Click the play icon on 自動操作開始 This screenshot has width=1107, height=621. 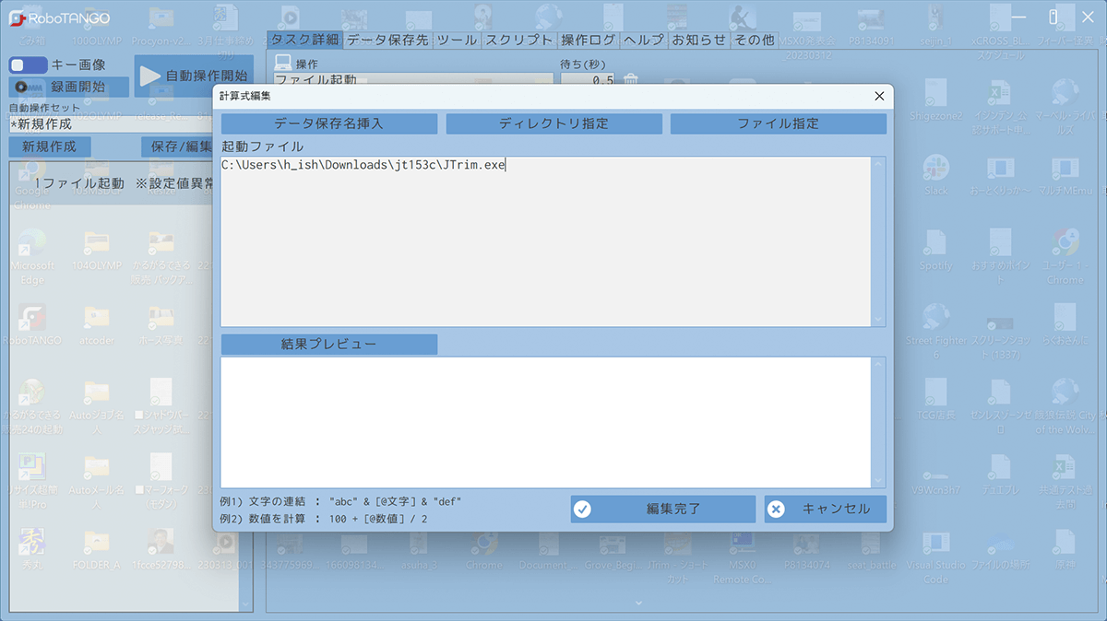(x=150, y=76)
